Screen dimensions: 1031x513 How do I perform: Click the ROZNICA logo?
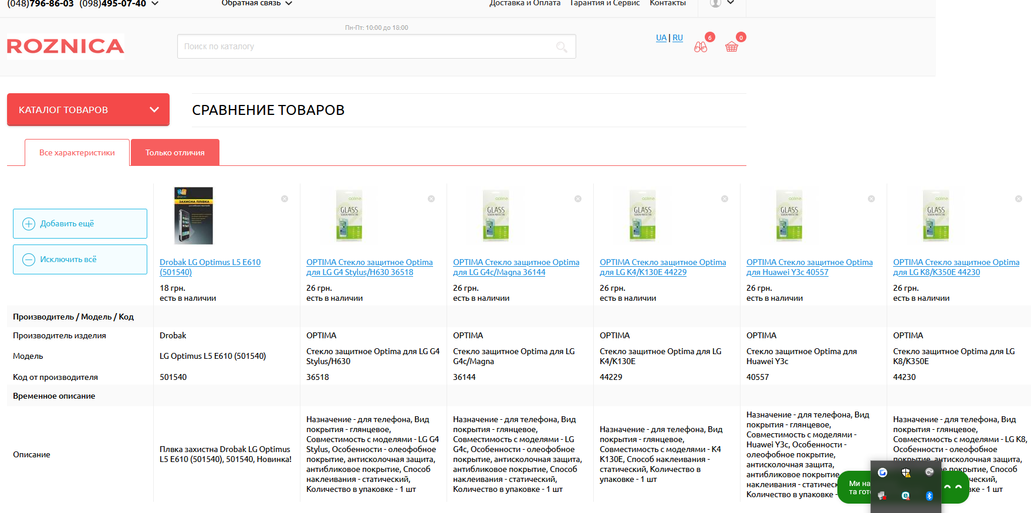(x=66, y=46)
